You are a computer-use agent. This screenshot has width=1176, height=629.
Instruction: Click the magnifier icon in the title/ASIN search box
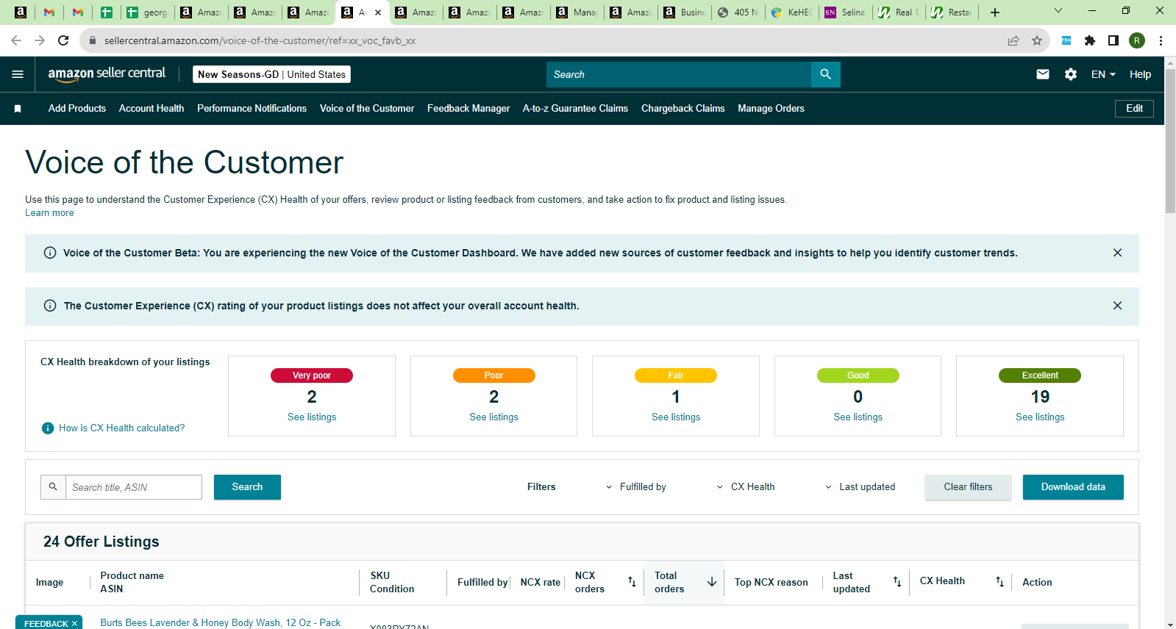tap(53, 486)
